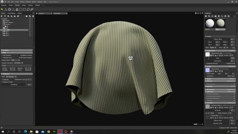The width and height of the screenshot is (238, 134).
Task: Click duplicate icon in scene toolbar
Action: 30,16
